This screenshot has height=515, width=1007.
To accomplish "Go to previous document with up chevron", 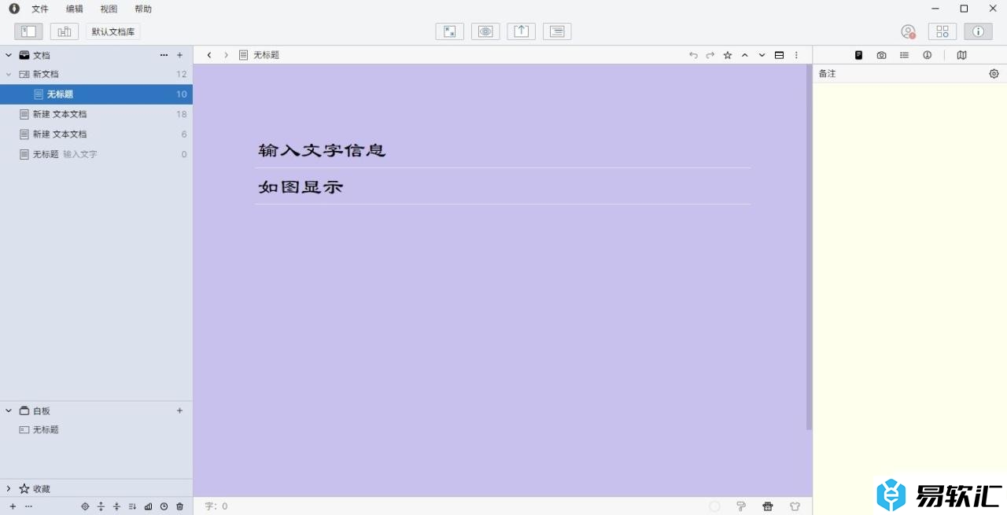I will [x=744, y=55].
